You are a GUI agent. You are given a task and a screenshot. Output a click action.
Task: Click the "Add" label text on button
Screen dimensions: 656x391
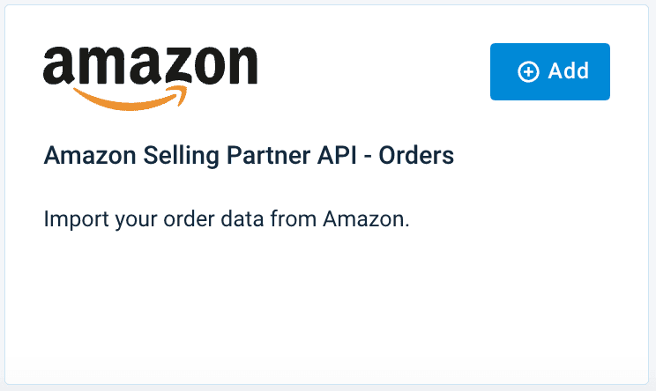pos(569,71)
